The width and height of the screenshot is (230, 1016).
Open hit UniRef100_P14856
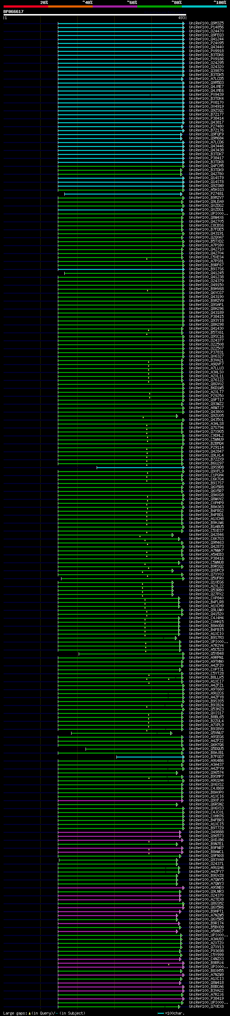[206, 27]
